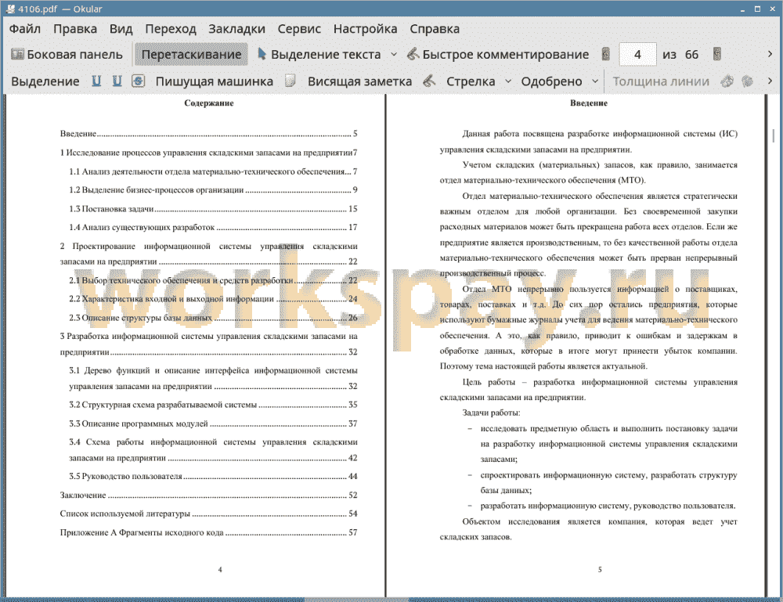Click contents entry 'Заключение'
Viewport: 783px width, 602px height.
point(209,495)
